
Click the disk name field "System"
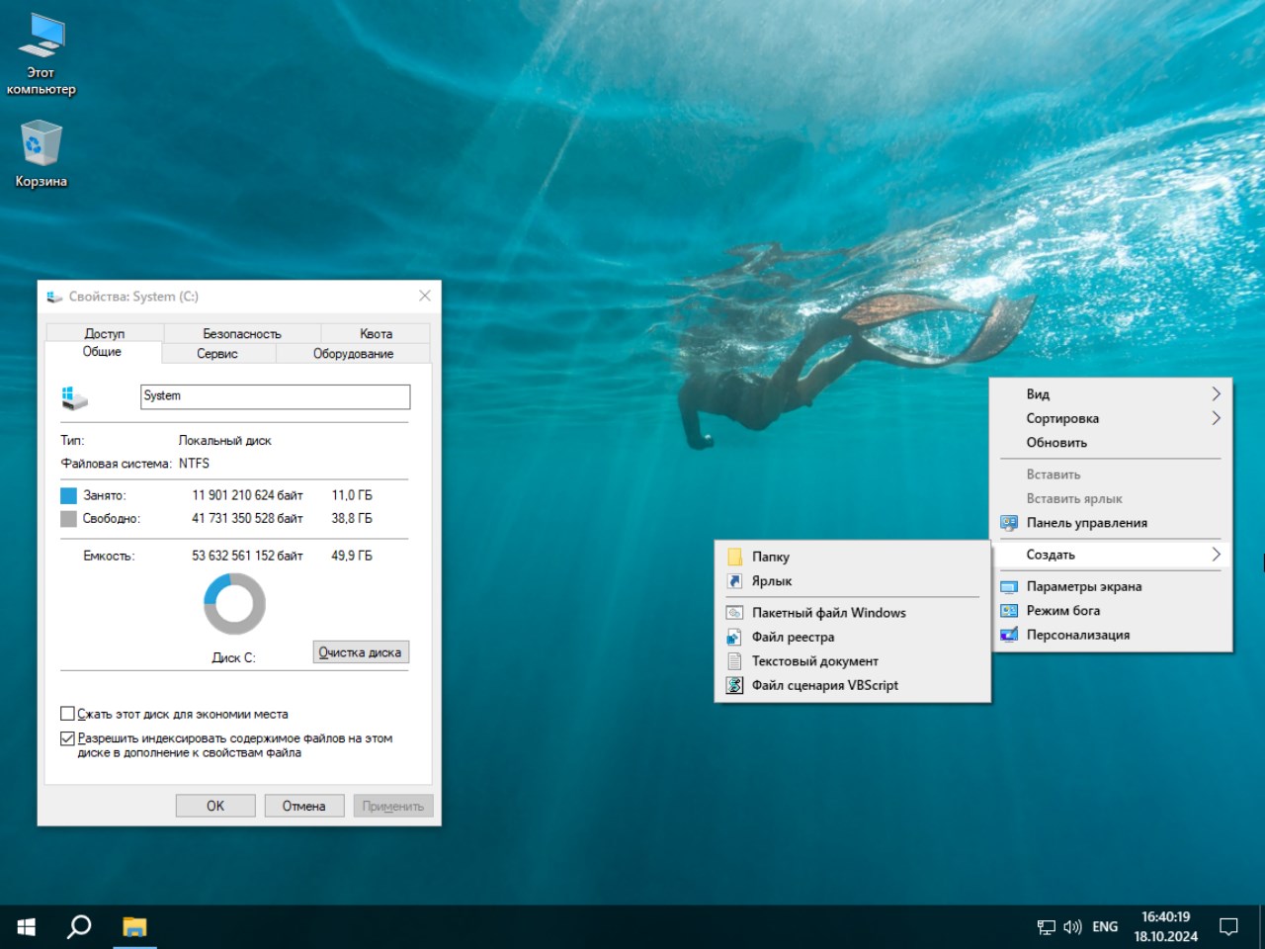tap(275, 396)
